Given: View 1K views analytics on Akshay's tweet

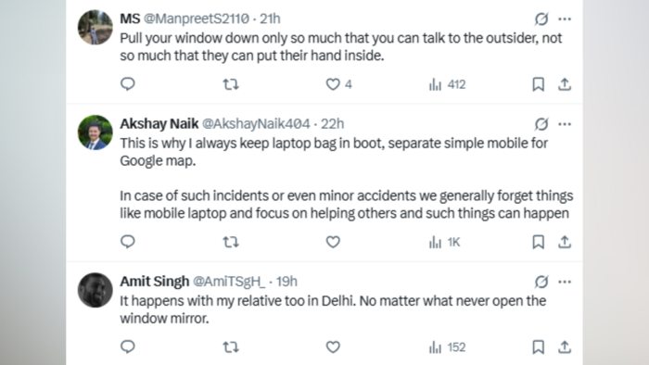Looking at the screenshot, I should click(x=444, y=242).
